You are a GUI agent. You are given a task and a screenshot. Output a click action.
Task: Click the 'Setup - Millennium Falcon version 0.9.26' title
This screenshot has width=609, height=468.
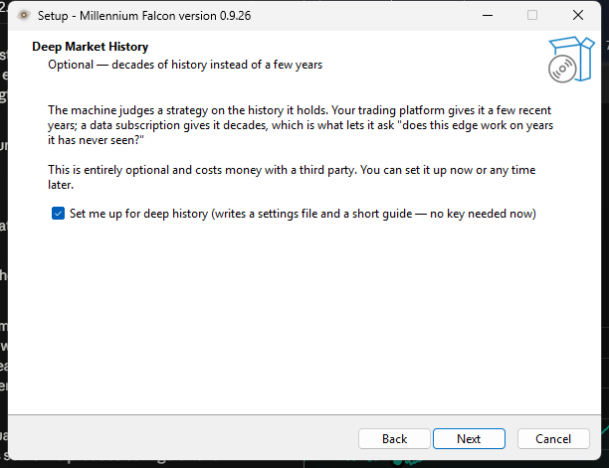pos(144,16)
